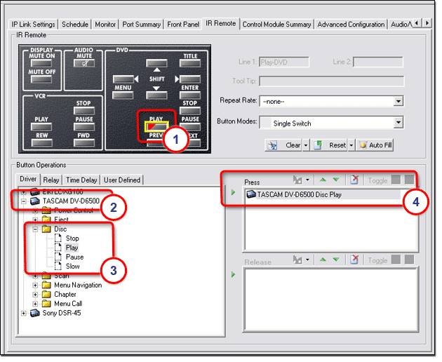
Task: Click the delete icon in Press toolbar
Action: [355, 180]
